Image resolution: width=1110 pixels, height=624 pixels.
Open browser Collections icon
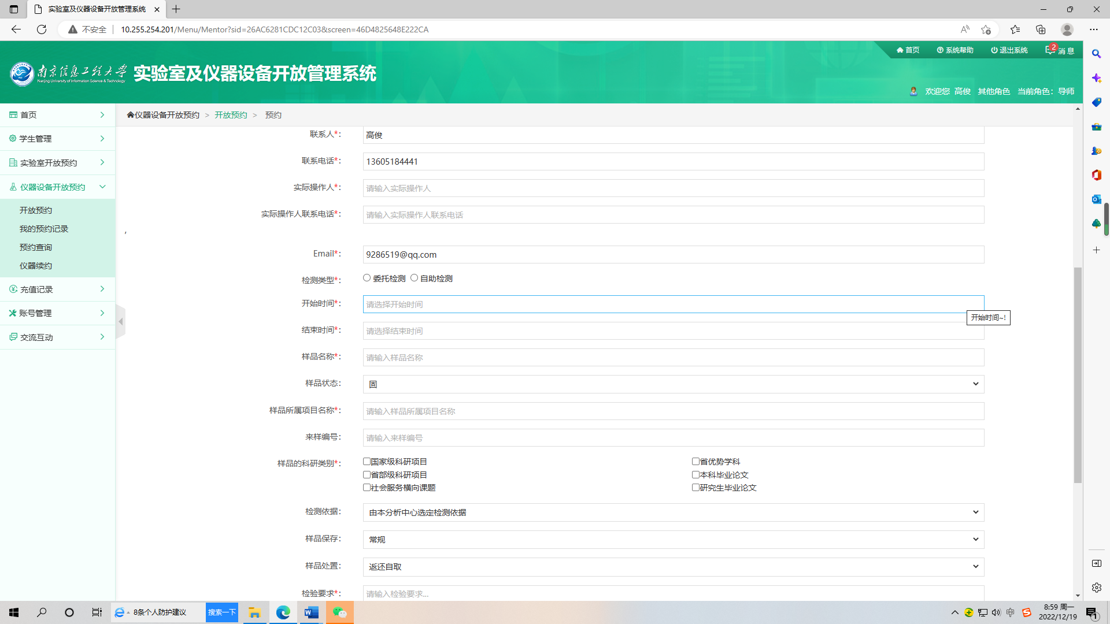pos(1041,29)
